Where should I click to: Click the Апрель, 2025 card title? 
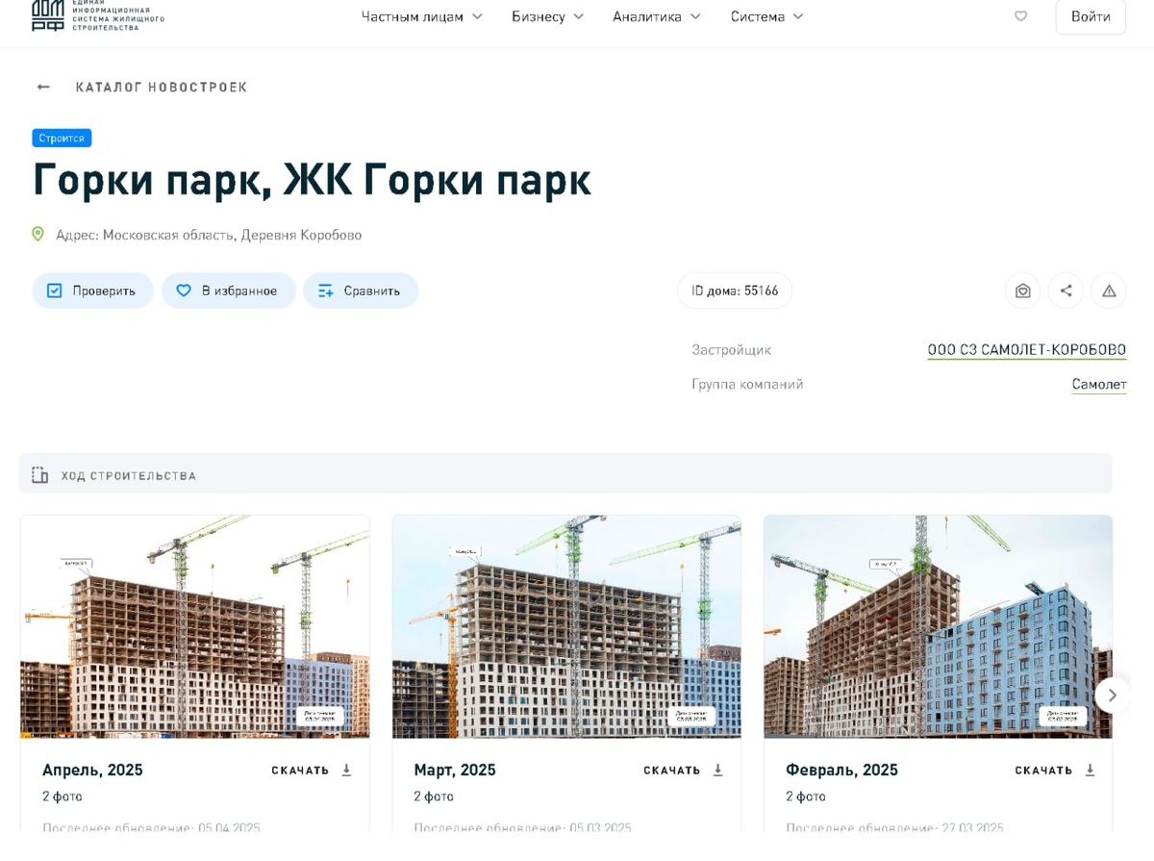pos(92,770)
